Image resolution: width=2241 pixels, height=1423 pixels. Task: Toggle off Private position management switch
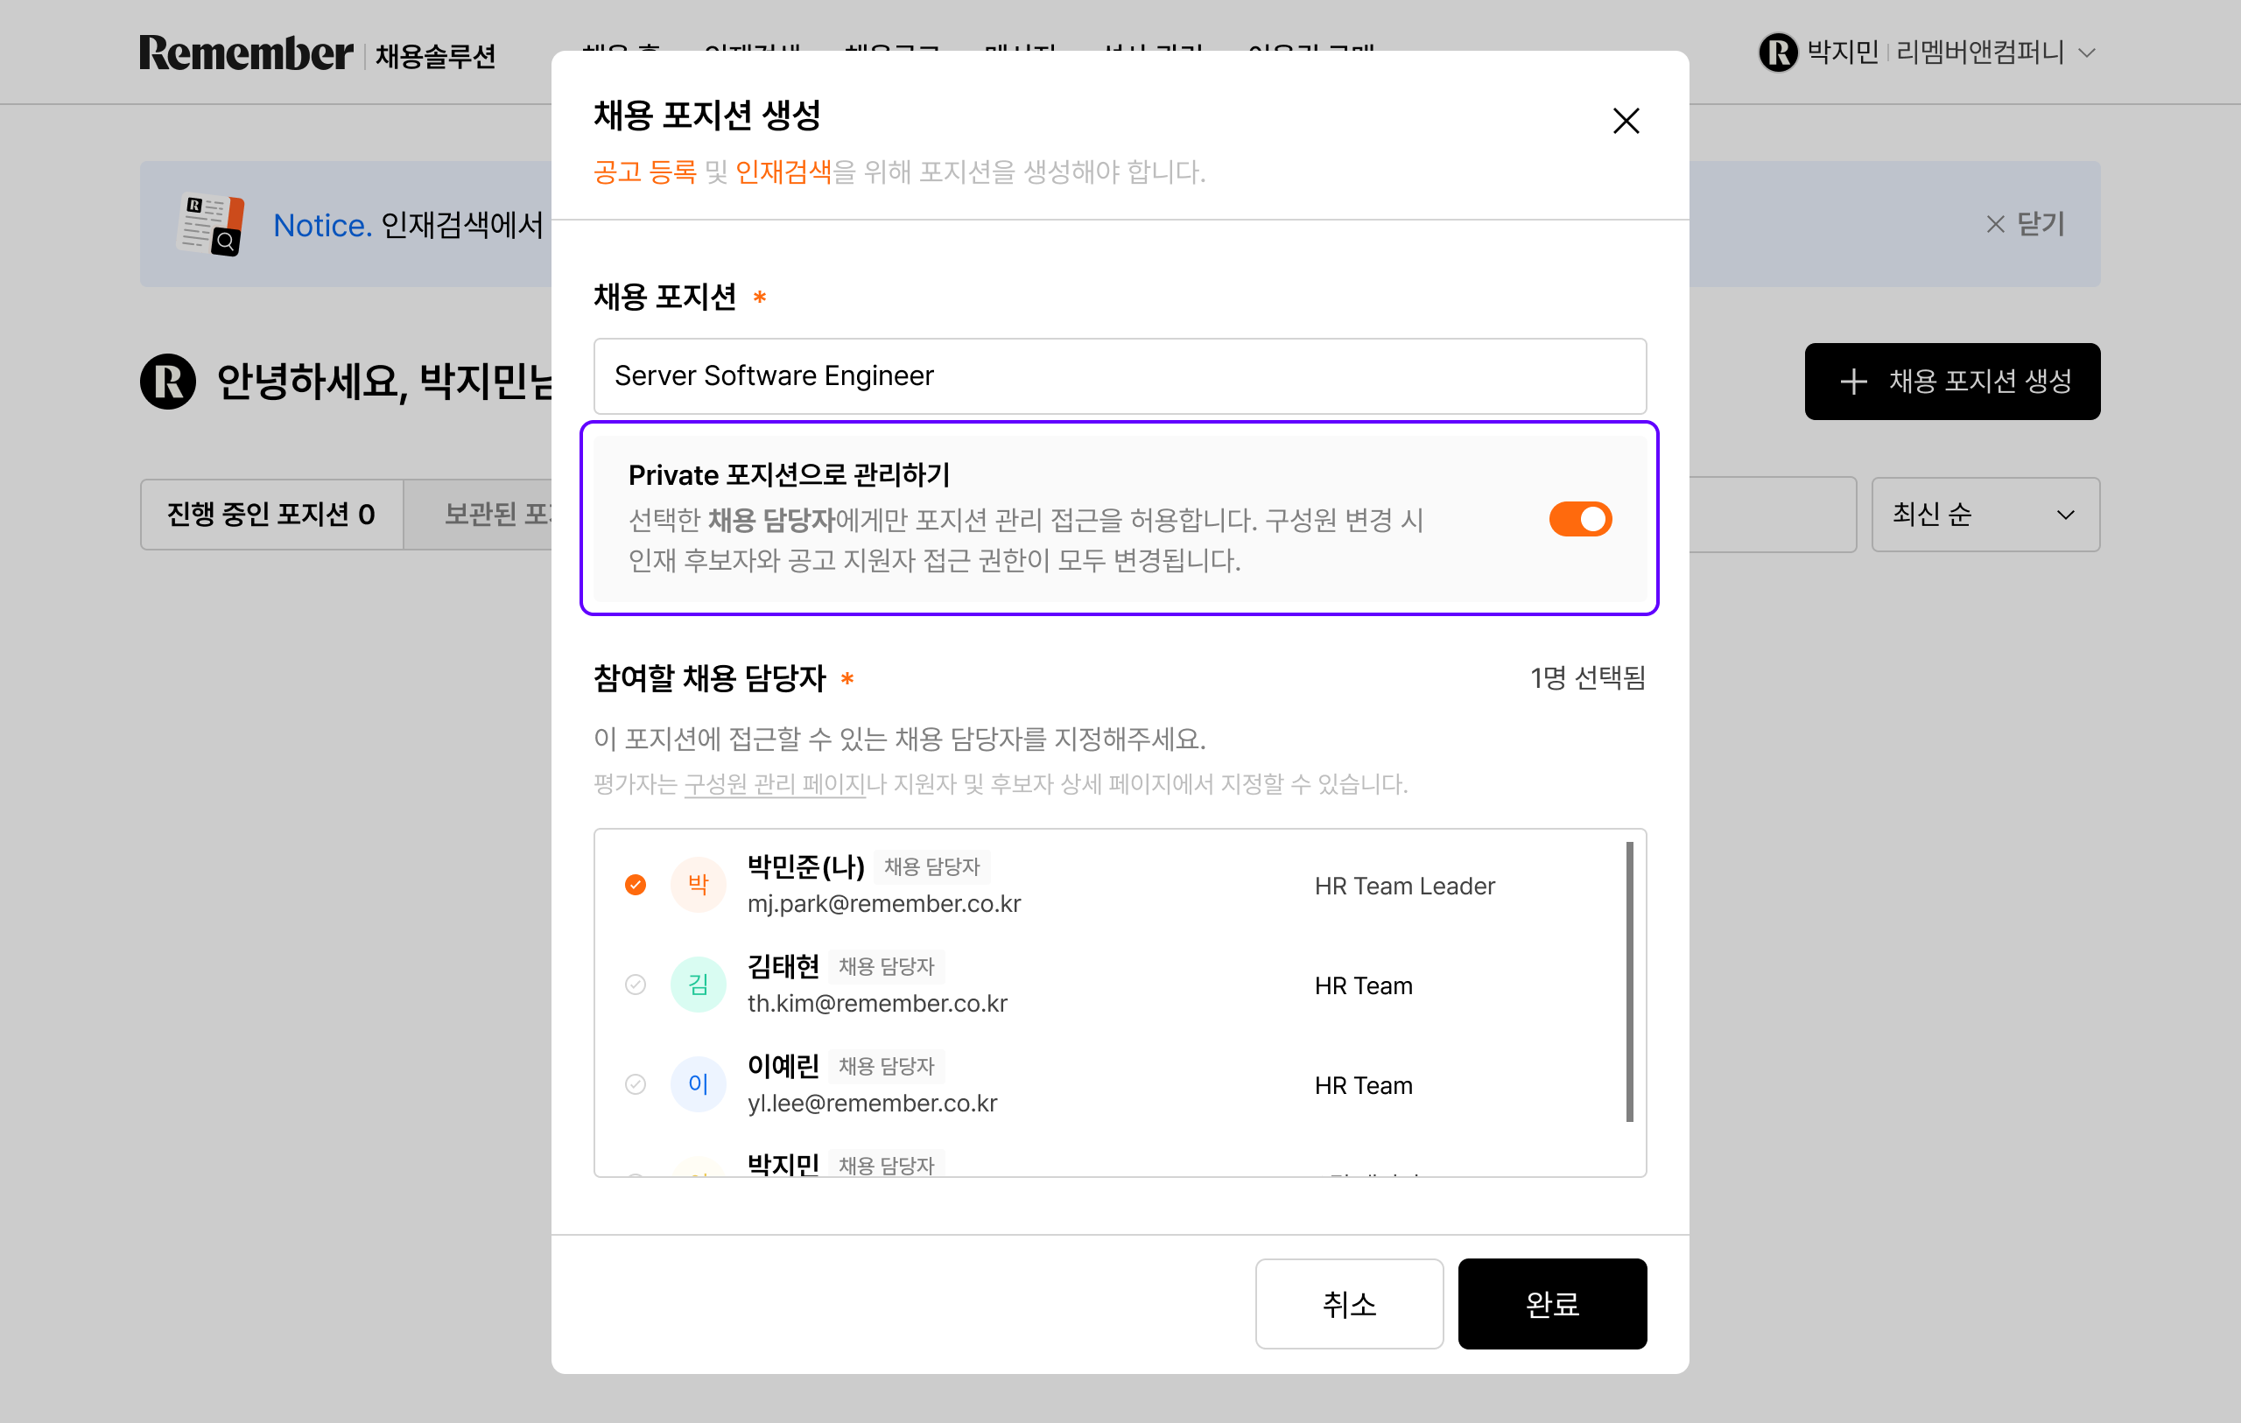[x=1579, y=519]
